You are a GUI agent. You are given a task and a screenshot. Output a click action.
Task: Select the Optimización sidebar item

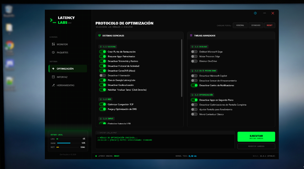(68, 69)
